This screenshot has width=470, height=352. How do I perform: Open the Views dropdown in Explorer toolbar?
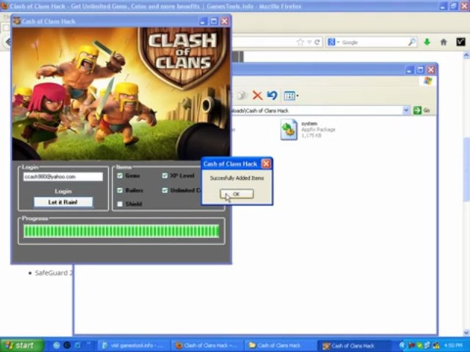[291, 96]
